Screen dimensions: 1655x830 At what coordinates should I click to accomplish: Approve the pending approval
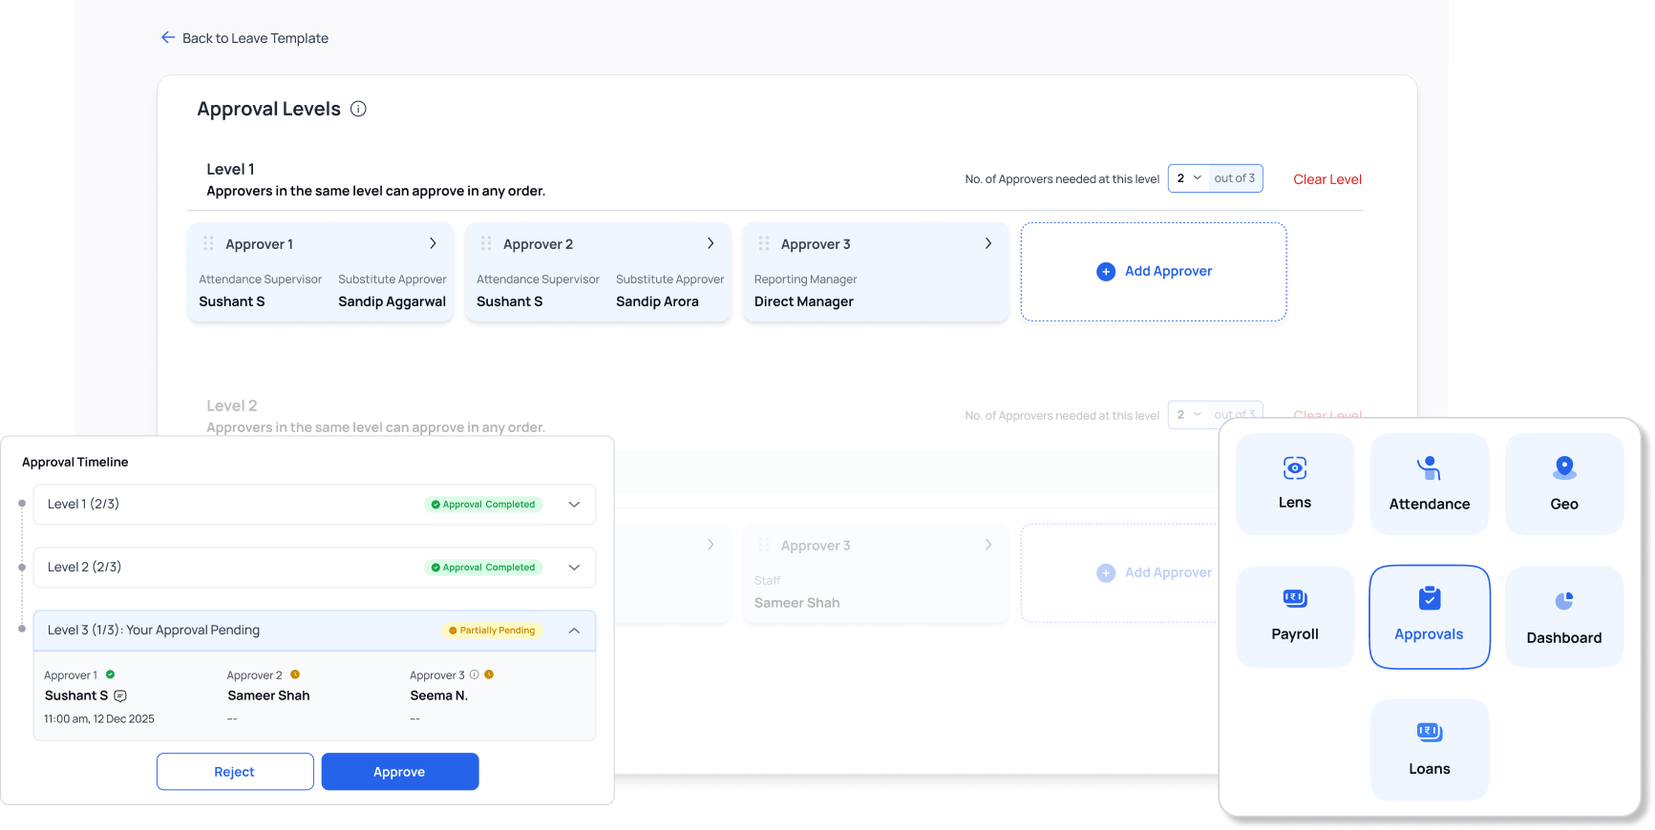[400, 772]
